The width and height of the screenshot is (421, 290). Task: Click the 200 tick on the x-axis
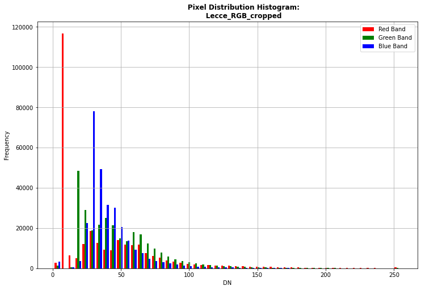(x=325, y=275)
